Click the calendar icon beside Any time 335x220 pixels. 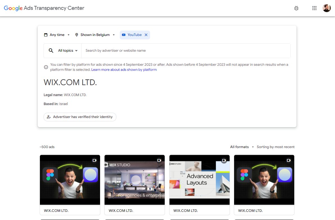(46, 35)
